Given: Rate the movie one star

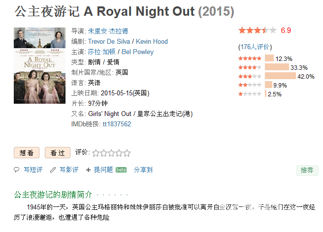Looking at the screenshot, I should tap(96, 153).
